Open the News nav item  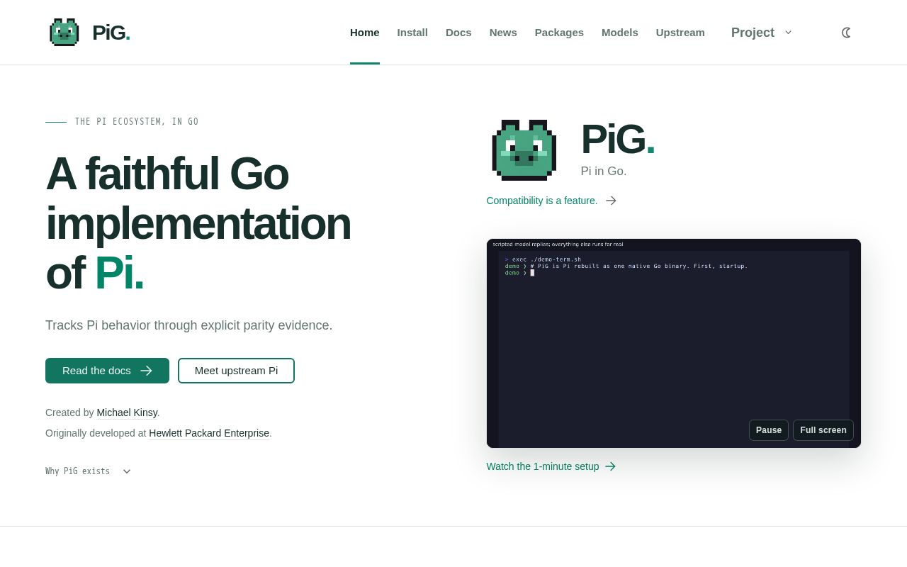[503, 33]
